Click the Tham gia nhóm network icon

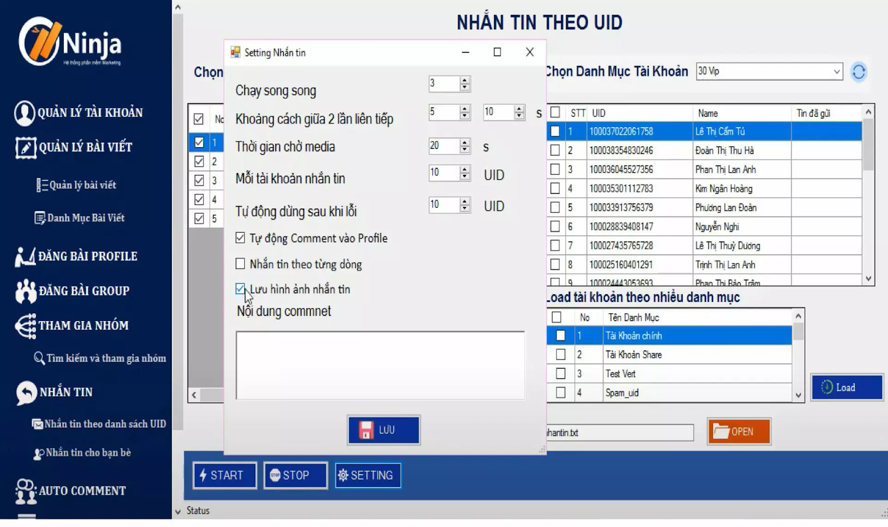tap(26, 326)
